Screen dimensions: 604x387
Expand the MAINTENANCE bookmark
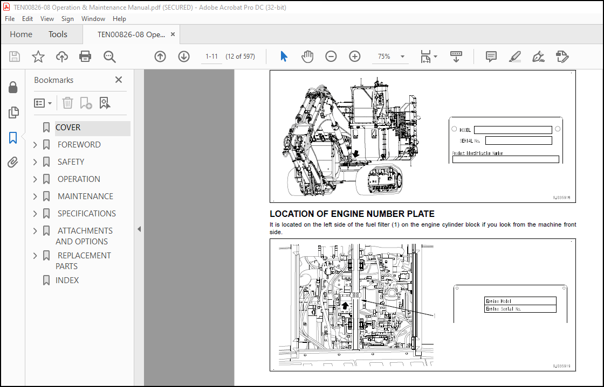coord(35,197)
